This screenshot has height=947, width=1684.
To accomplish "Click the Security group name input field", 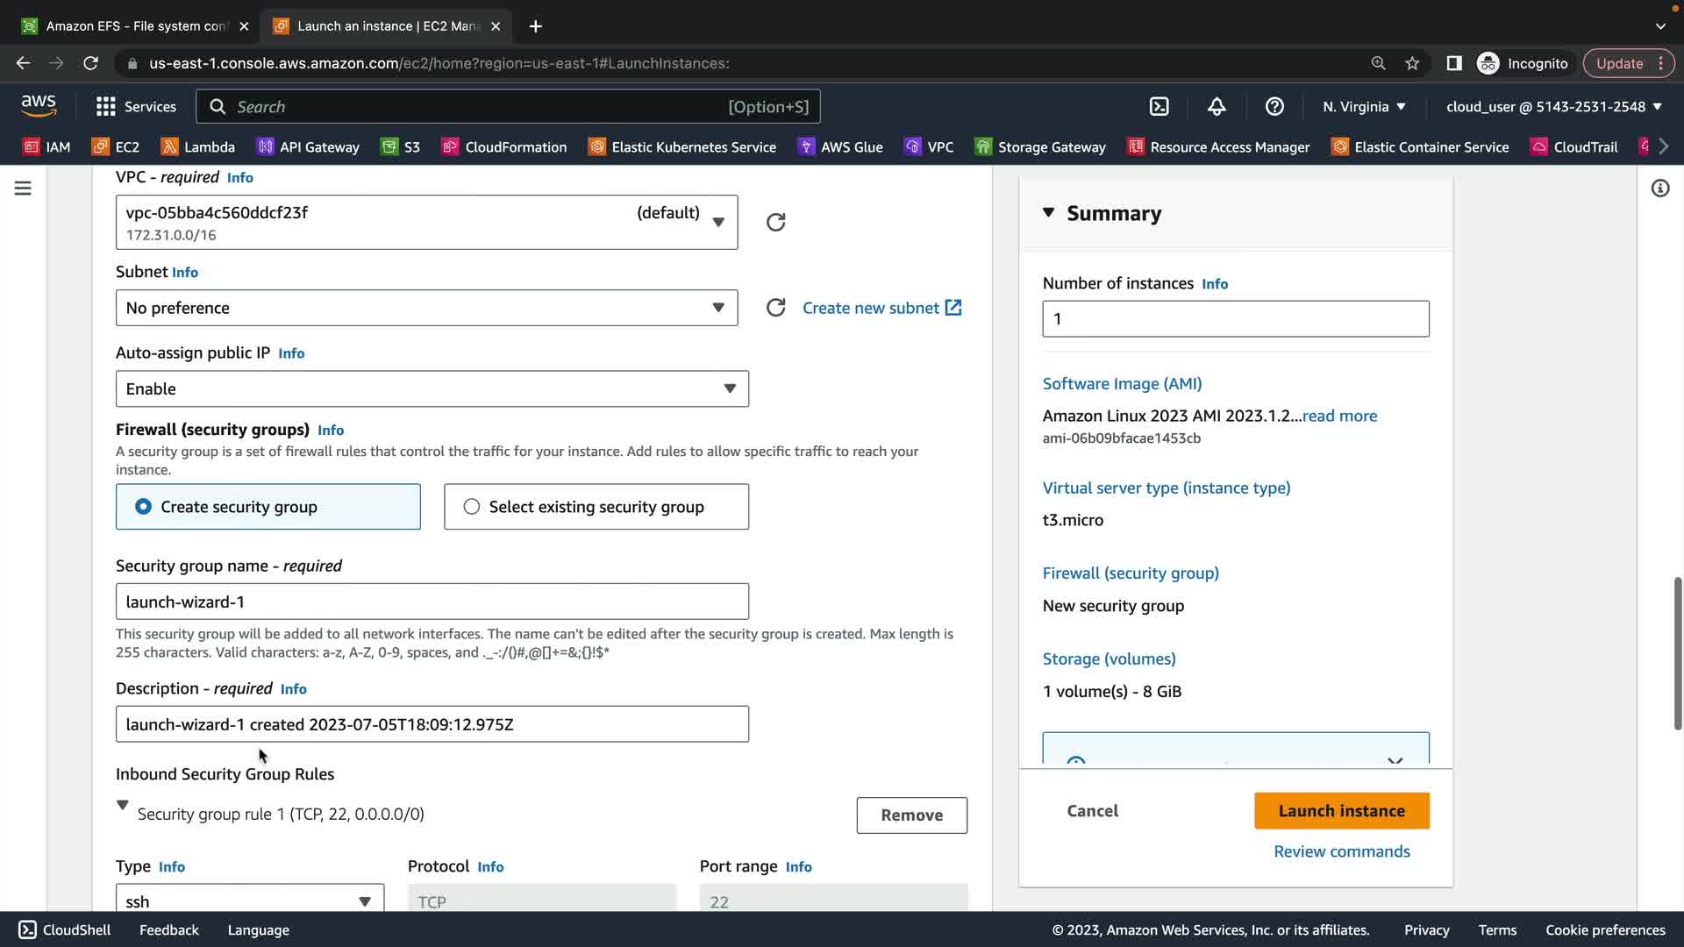I will click(x=432, y=602).
